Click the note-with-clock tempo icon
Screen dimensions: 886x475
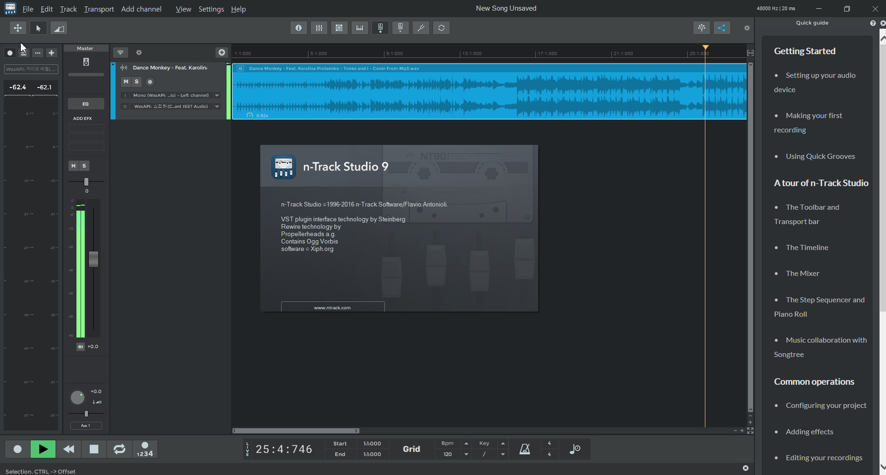[x=575, y=449]
